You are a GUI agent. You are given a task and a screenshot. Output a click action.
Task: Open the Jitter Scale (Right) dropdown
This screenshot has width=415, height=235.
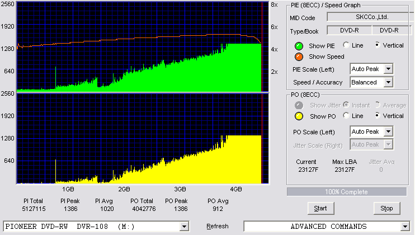(x=388, y=144)
